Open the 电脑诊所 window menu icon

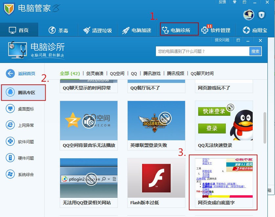pos(238,40)
